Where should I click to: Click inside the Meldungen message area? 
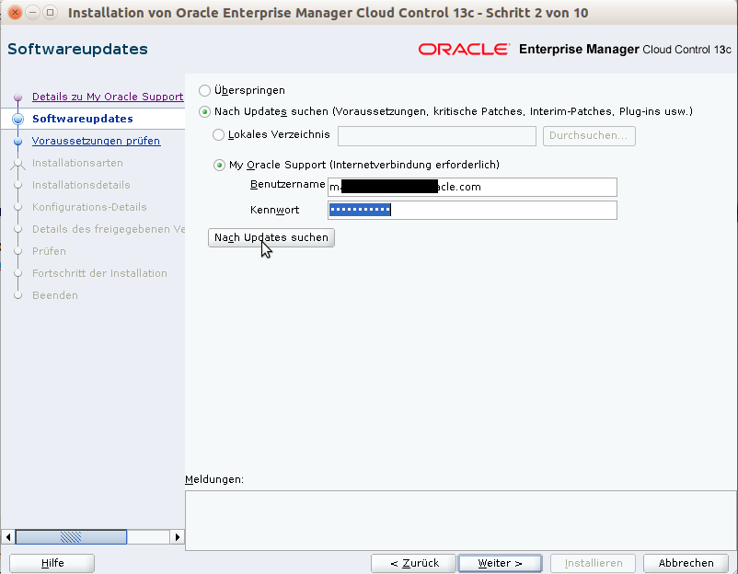[x=461, y=521]
